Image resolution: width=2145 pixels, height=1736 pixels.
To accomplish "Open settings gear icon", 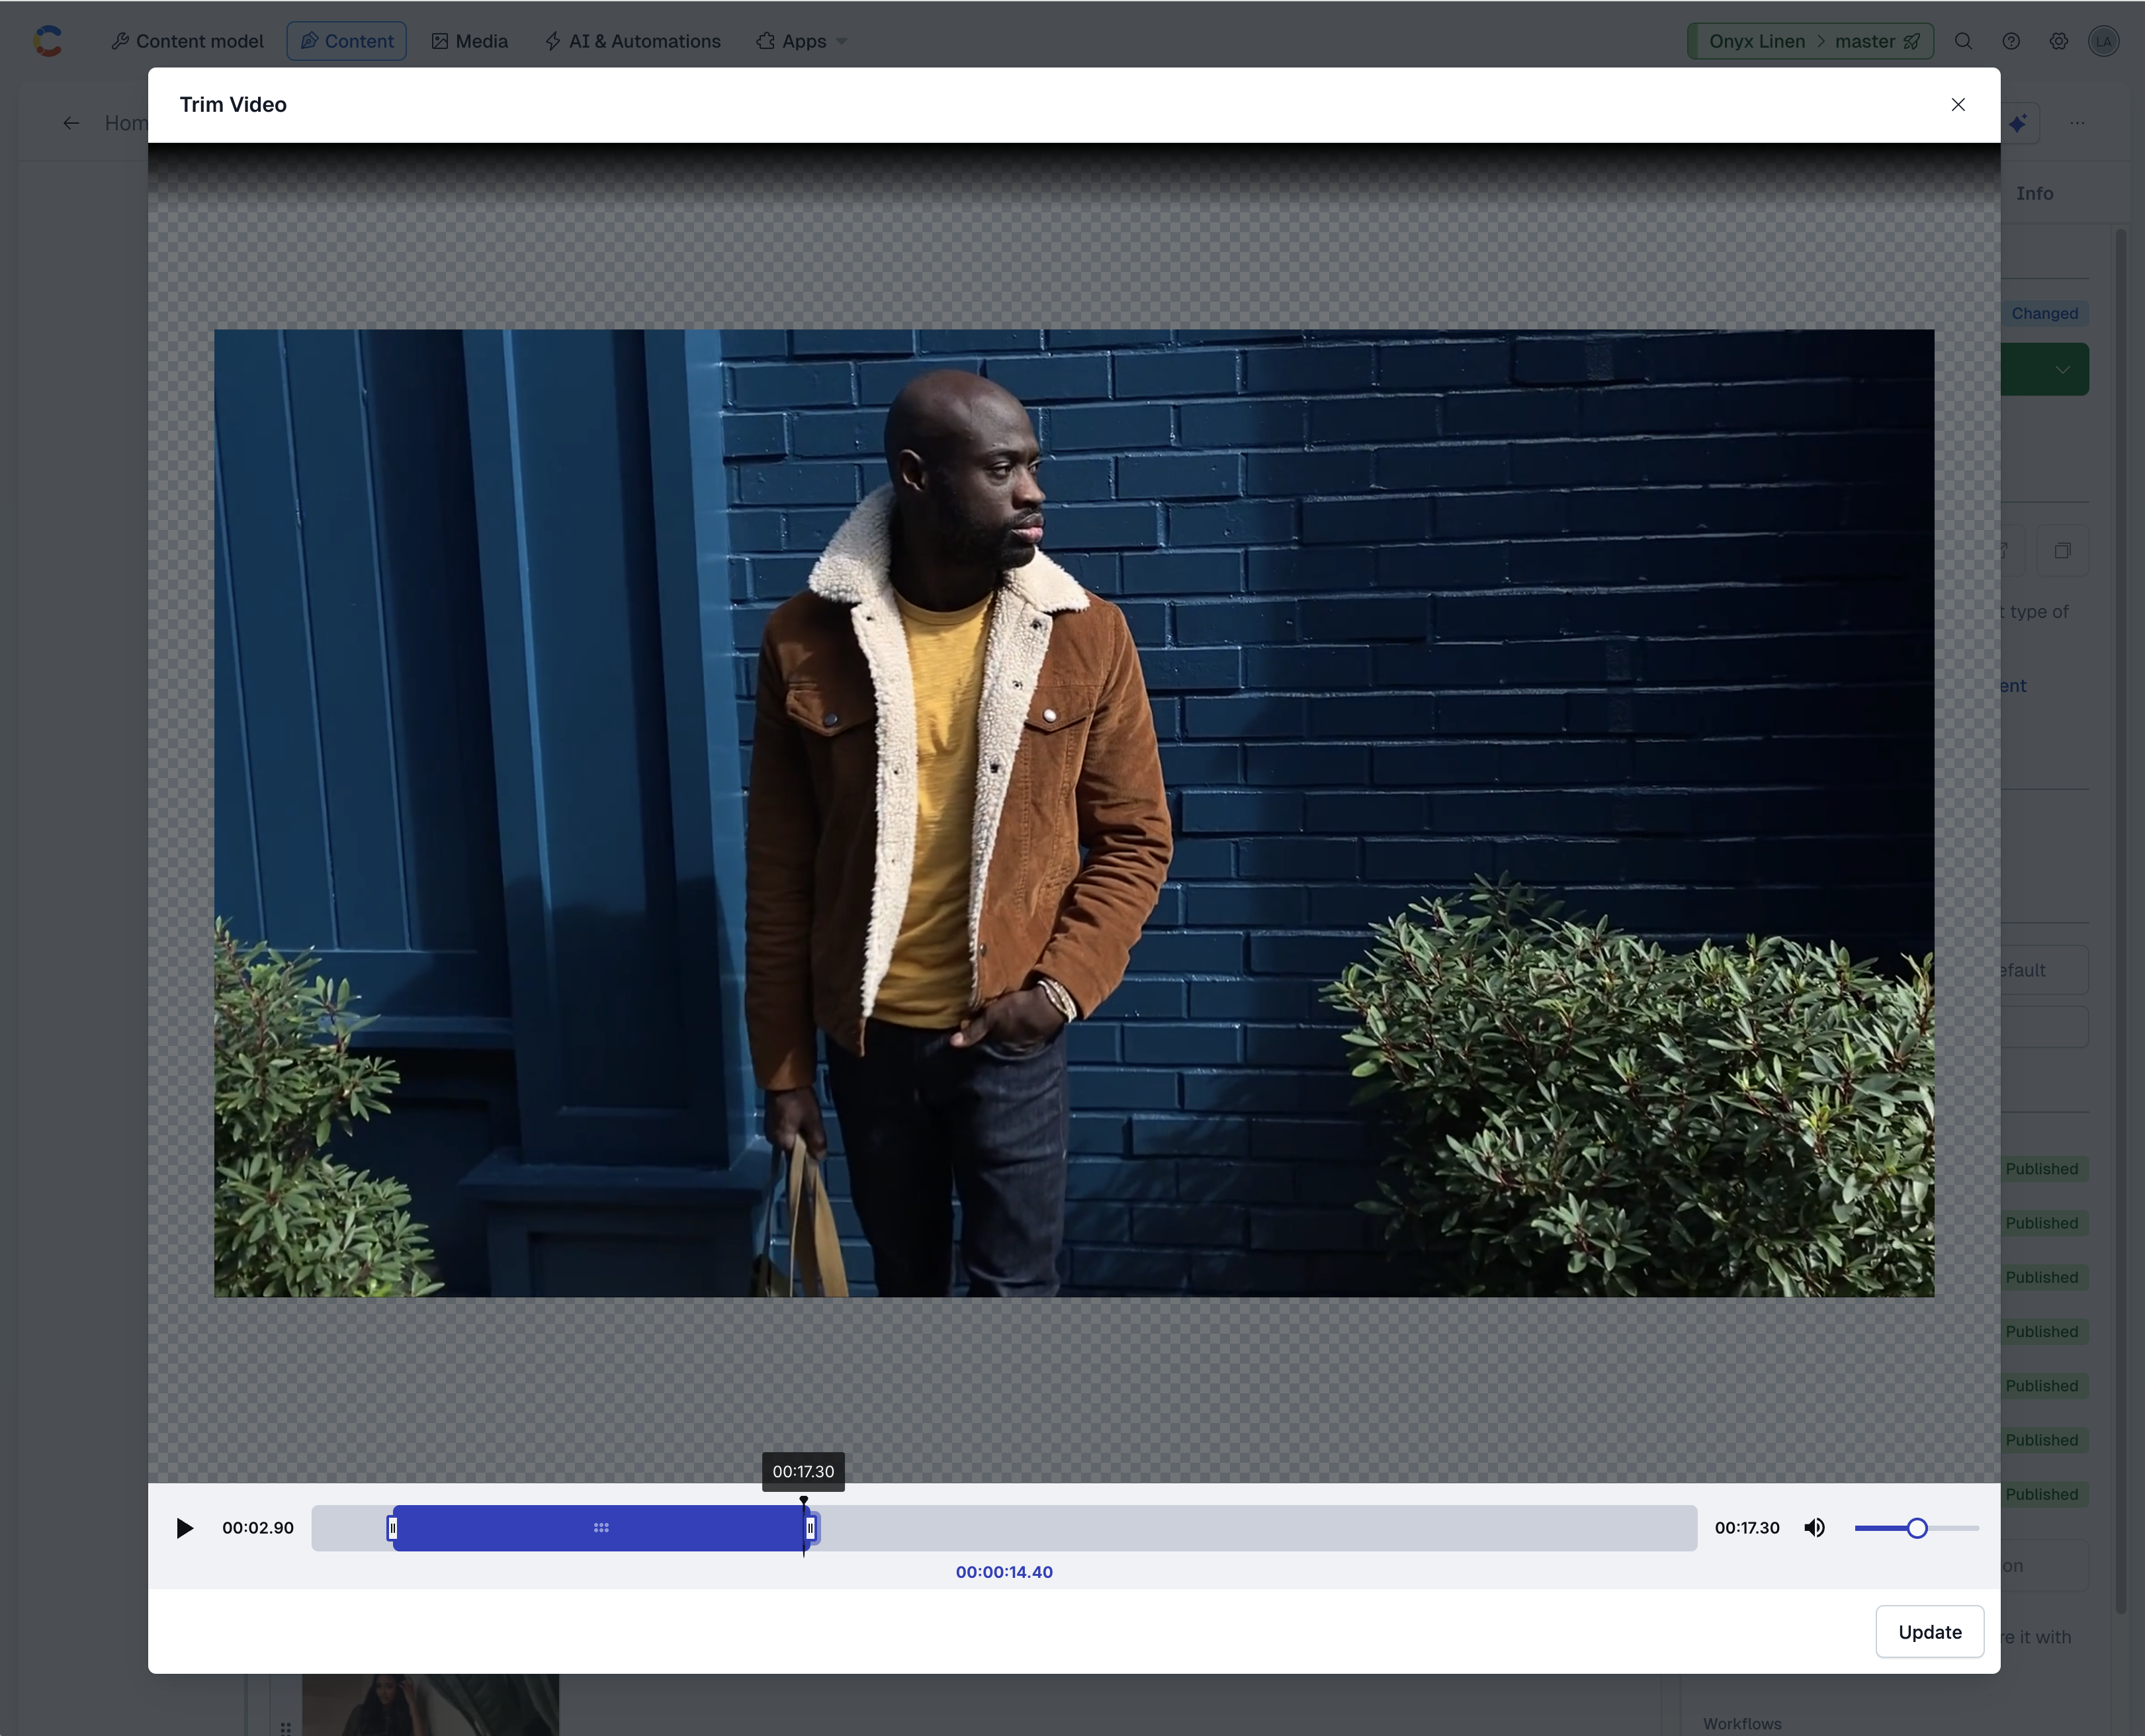I will tap(2058, 41).
